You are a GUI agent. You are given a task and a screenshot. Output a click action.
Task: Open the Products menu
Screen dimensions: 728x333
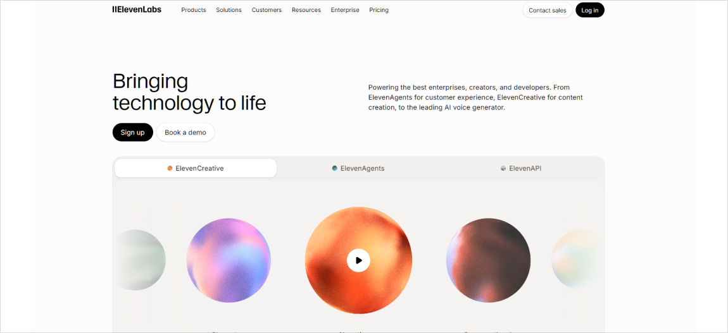(x=194, y=9)
